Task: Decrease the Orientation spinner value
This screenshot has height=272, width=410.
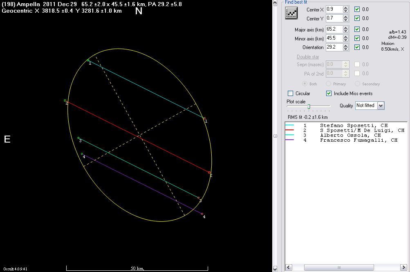Action: pyautogui.click(x=346, y=49)
